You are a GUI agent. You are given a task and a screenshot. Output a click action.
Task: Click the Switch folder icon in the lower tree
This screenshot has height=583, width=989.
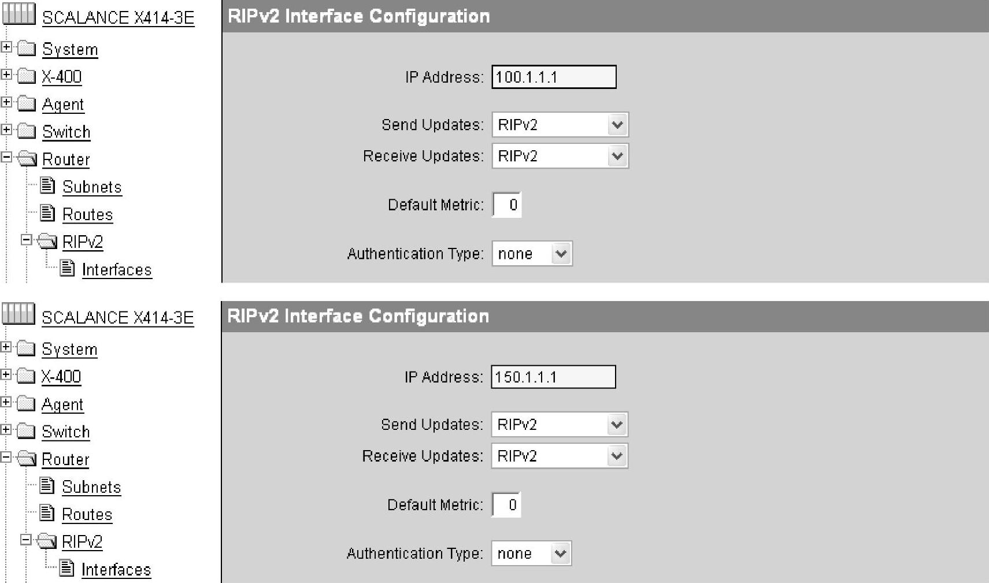26,432
